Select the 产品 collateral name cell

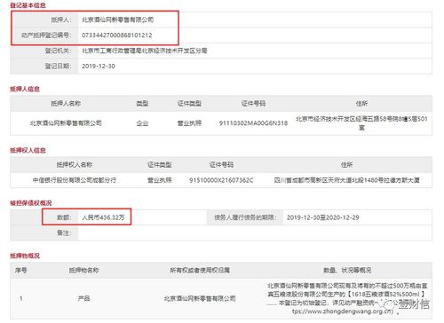coord(83,298)
